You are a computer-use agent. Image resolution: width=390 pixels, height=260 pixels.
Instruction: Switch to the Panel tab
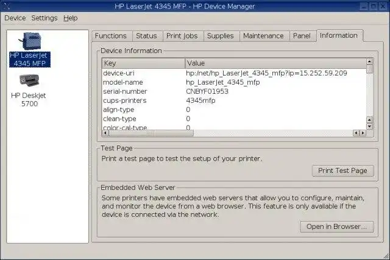point(302,36)
